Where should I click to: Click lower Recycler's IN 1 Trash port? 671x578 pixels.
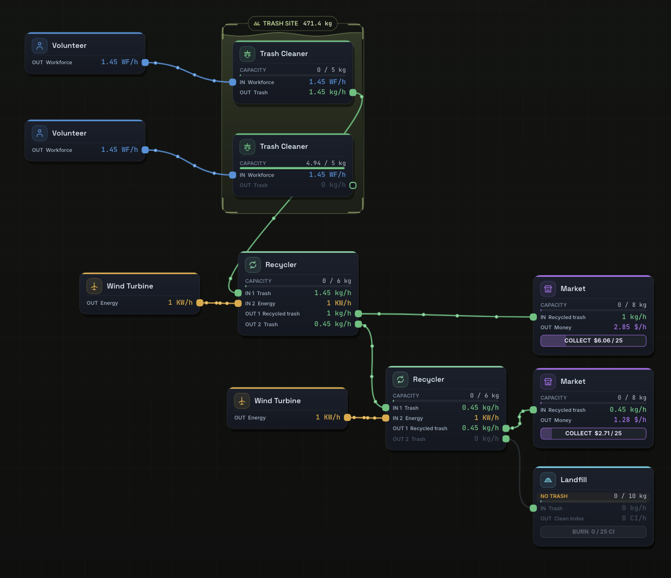click(x=386, y=408)
